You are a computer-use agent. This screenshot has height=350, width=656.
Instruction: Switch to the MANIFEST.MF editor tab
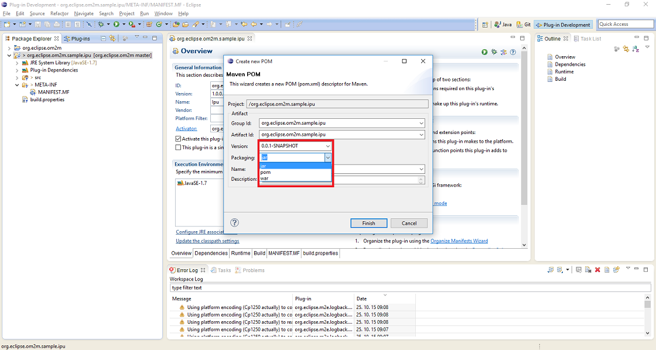(x=283, y=253)
